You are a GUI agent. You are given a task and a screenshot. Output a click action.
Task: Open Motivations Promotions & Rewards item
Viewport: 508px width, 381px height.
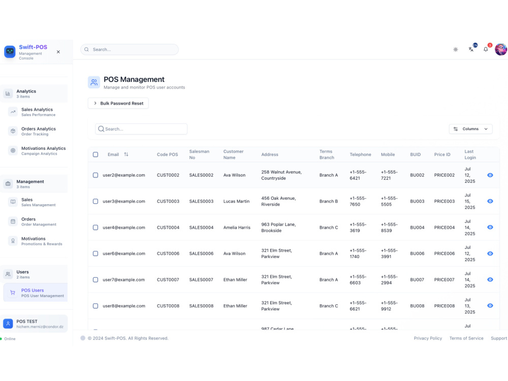tap(36, 241)
